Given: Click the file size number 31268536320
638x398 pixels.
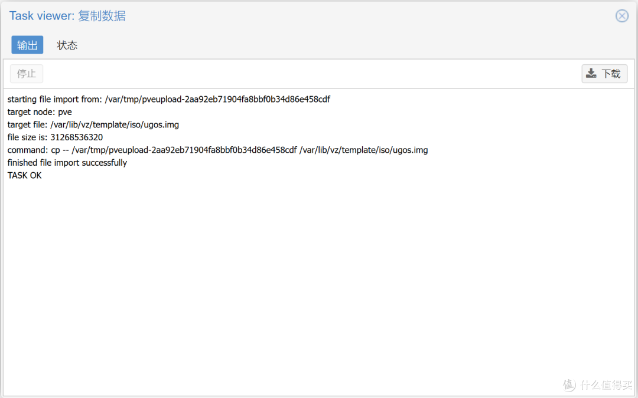Looking at the screenshot, I should coord(76,137).
